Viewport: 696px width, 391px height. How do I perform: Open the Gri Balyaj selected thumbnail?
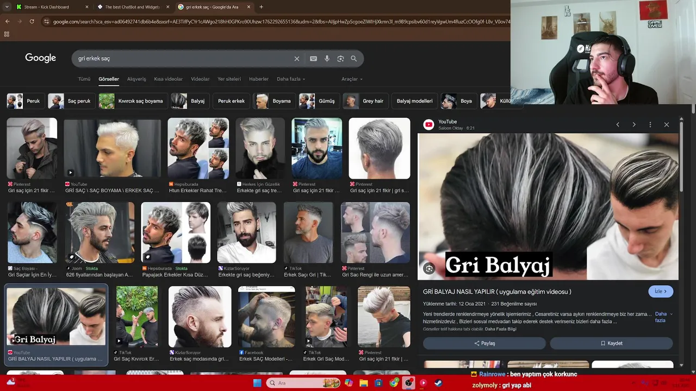tap(56, 316)
